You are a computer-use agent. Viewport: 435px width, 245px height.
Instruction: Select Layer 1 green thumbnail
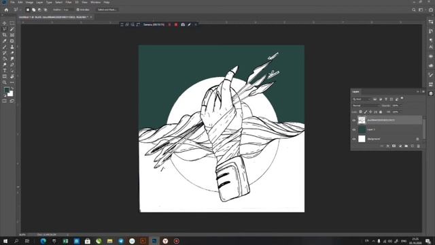362,129
